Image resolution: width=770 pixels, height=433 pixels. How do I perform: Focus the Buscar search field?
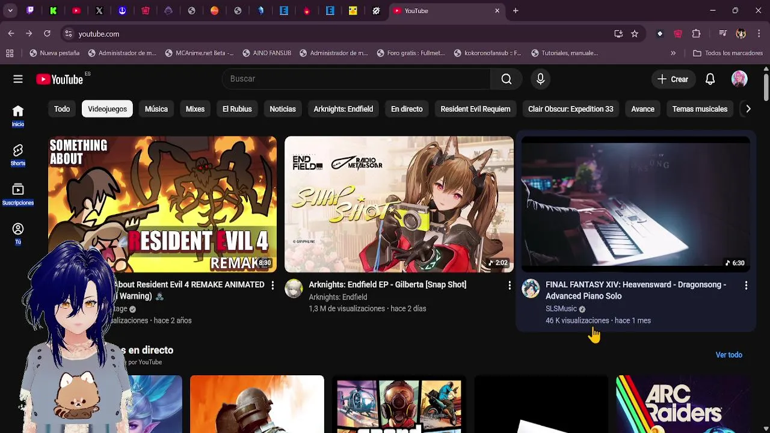356,79
